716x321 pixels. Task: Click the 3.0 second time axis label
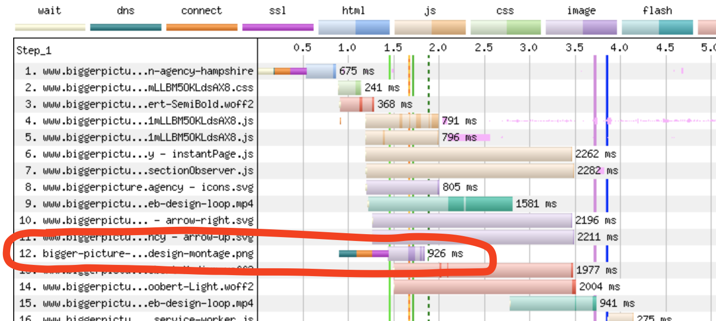[x=529, y=48]
